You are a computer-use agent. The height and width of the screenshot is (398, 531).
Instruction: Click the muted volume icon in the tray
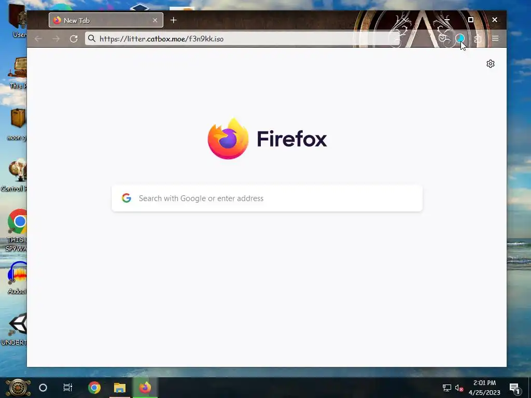pos(459,388)
